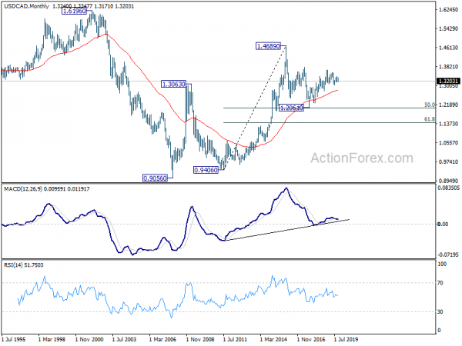Select the 1.30630 price label
The height and width of the screenshot is (346, 462).
[x=174, y=84]
